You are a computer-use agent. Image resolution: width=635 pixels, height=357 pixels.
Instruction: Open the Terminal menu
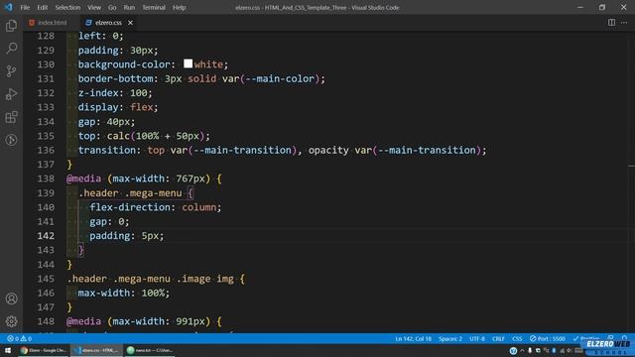pyautogui.click(x=154, y=7)
